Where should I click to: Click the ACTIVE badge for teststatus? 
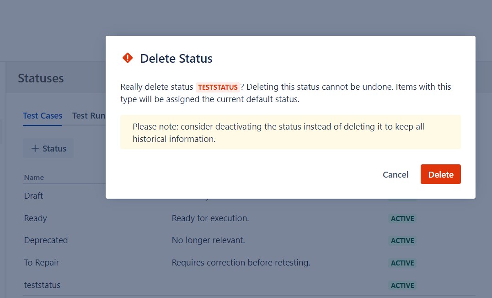(x=402, y=286)
